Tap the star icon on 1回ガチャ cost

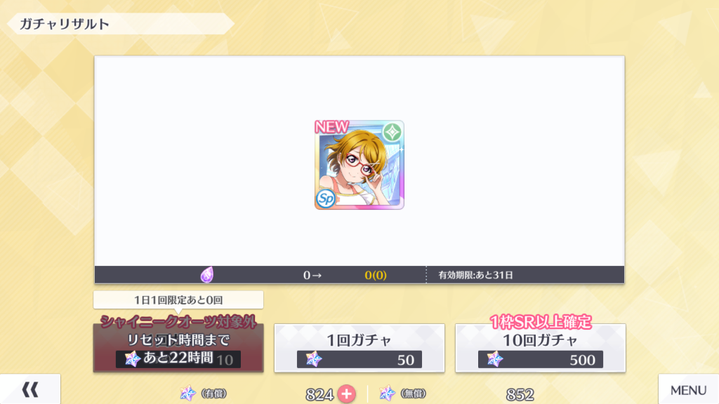[x=314, y=360]
